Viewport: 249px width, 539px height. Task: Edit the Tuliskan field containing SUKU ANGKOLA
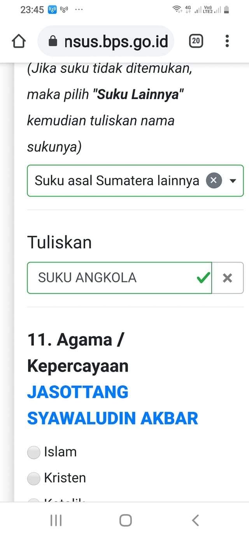coord(119,278)
